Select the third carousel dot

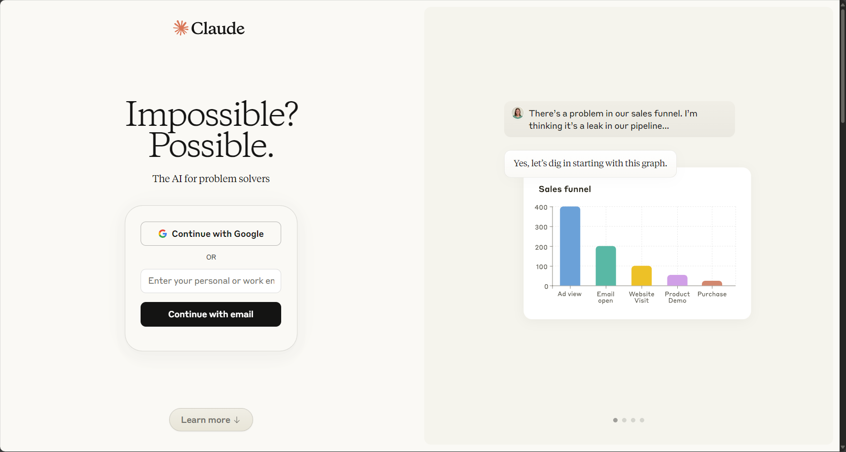pos(633,420)
